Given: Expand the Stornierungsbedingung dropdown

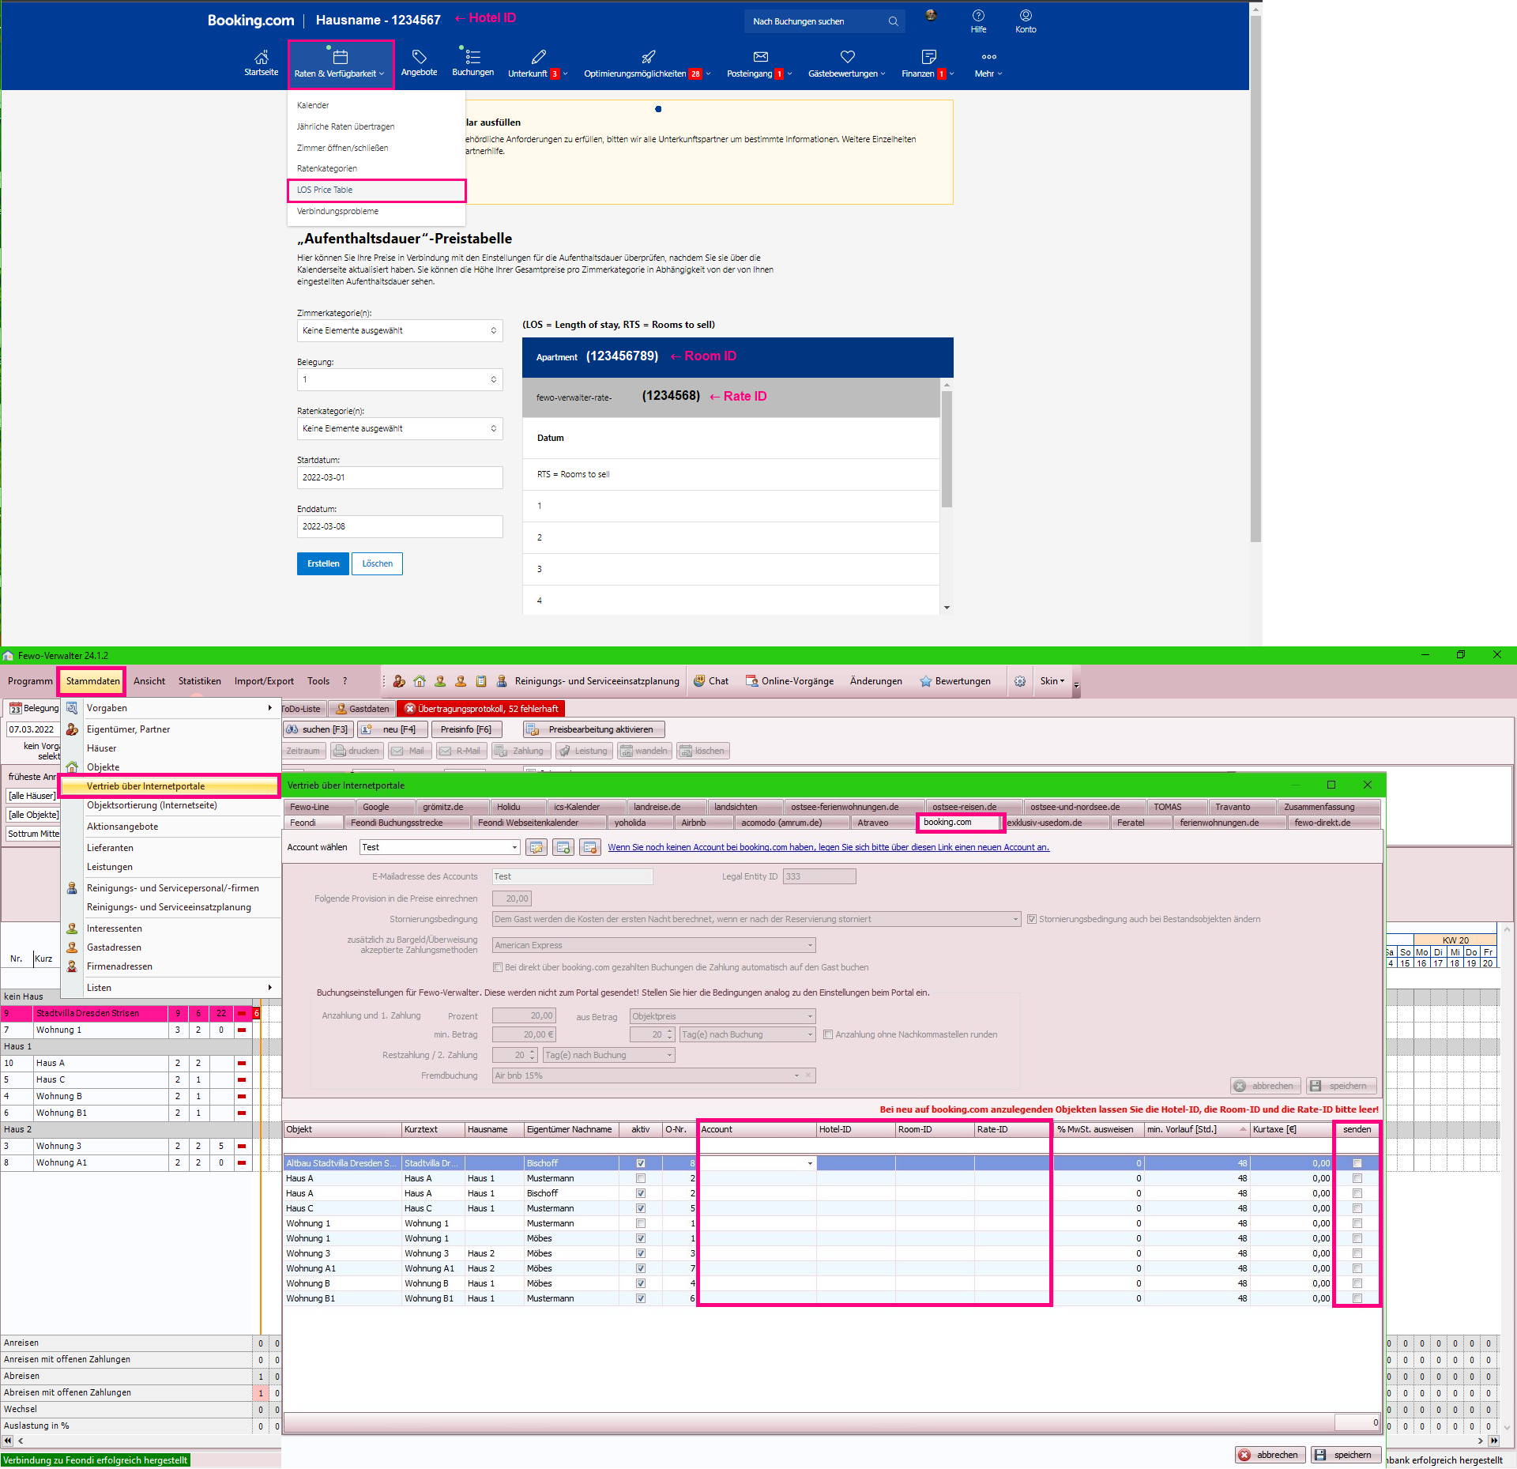Looking at the screenshot, I should coord(1015,919).
